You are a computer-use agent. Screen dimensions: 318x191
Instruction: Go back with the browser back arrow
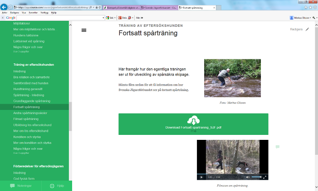[4, 7]
